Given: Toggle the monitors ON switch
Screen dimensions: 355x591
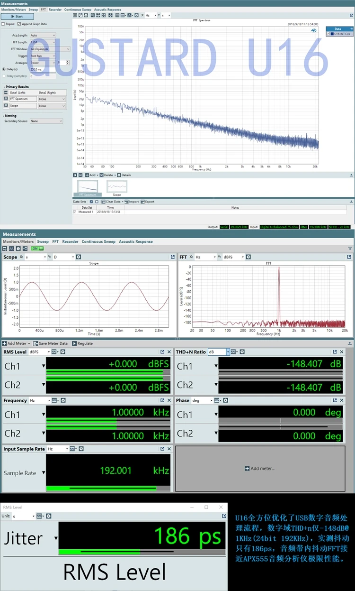Looking at the screenshot, I should [x=36, y=249].
